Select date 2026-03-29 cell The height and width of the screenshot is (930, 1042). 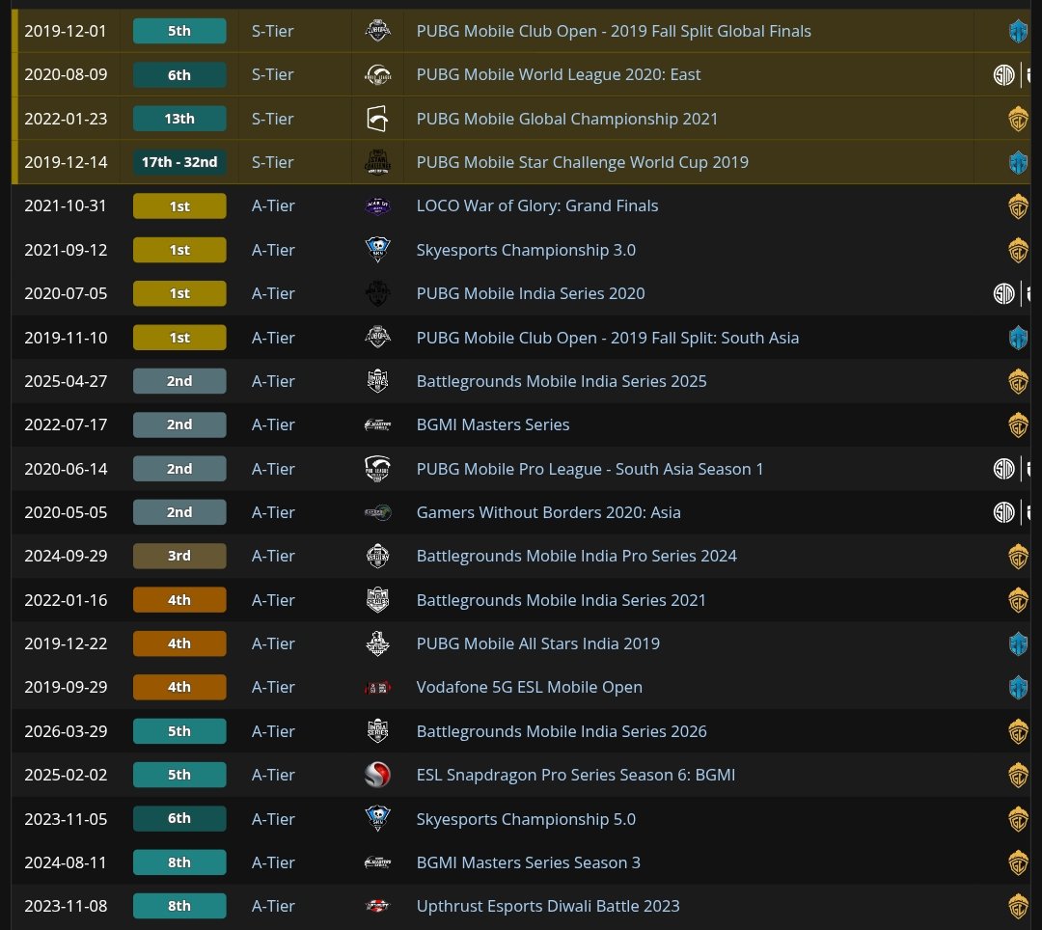(x=66, y=731)
